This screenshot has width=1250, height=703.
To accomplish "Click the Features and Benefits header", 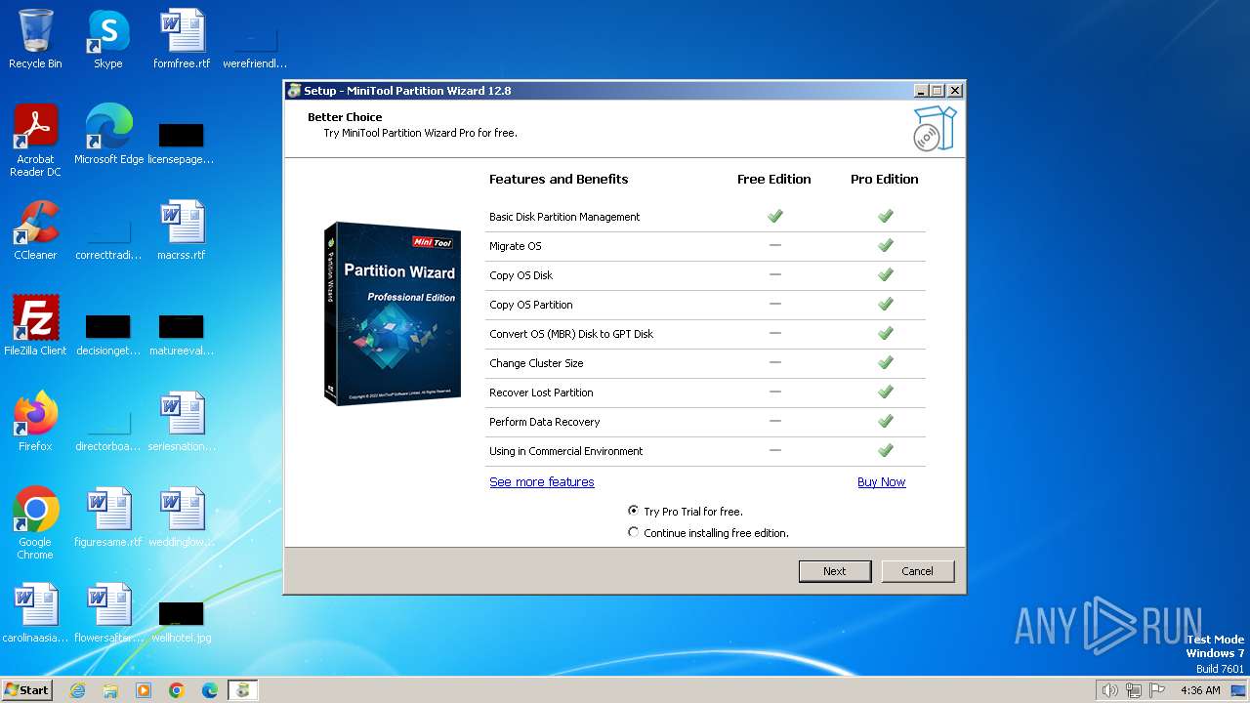I will pyautogui.click(x=559, y=180).
